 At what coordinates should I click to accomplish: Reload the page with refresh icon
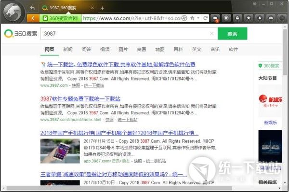click(x=205, y=18)
